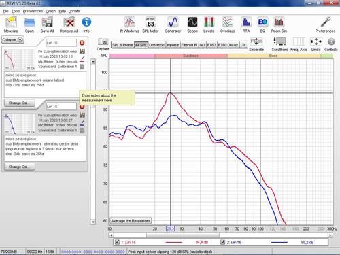Screen dimensions: 340x255
Task: Open a measurement file with Open icon
Action: tap(29, 22)
